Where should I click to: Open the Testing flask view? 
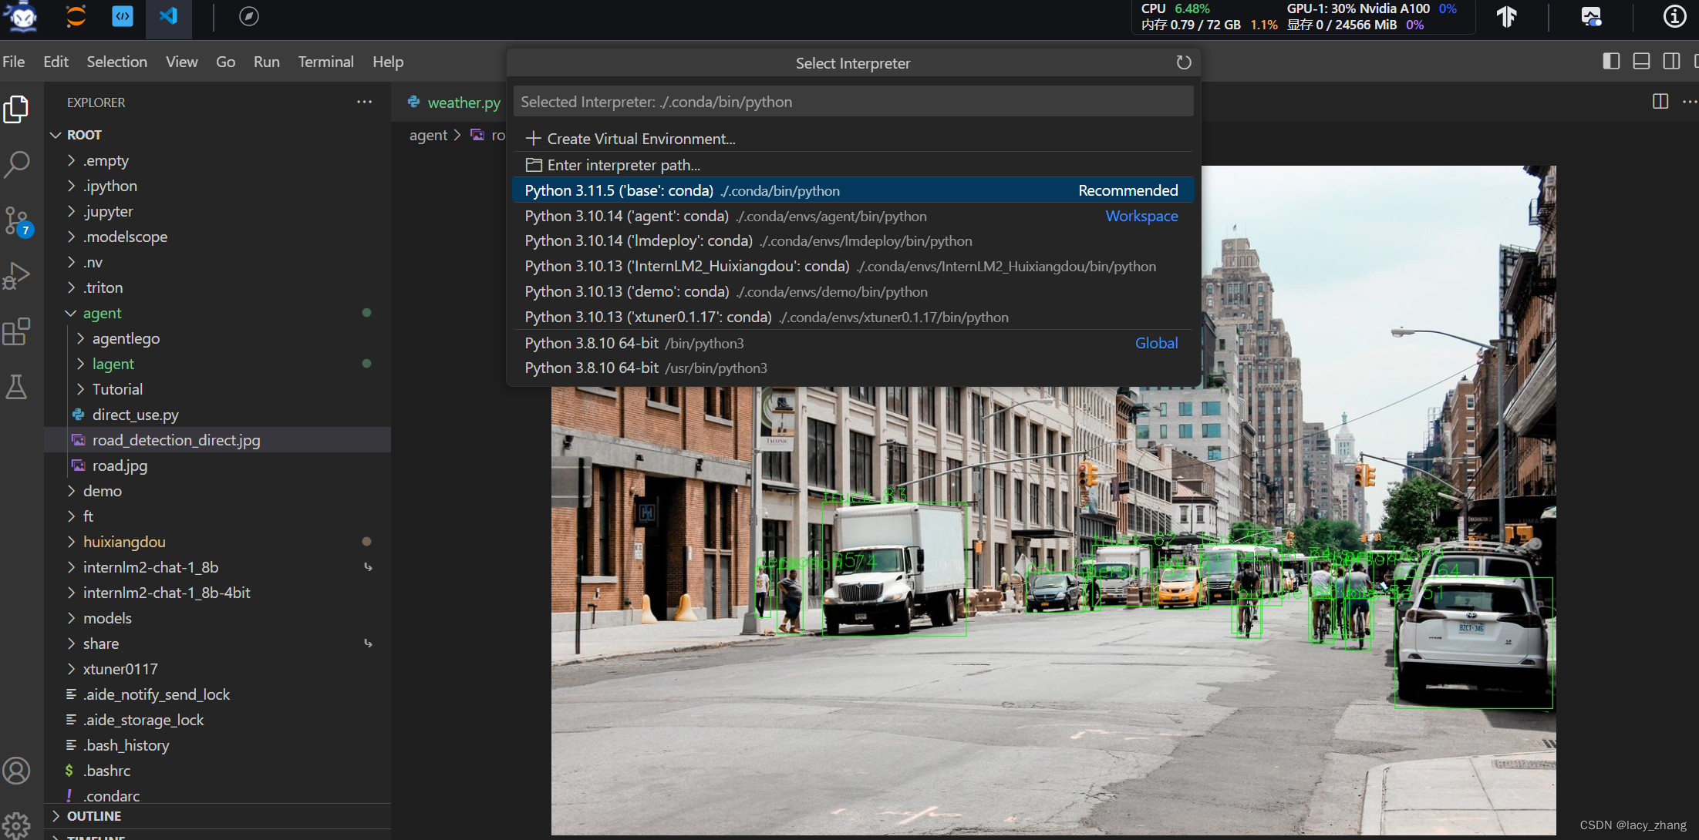(x=17, y=387)
